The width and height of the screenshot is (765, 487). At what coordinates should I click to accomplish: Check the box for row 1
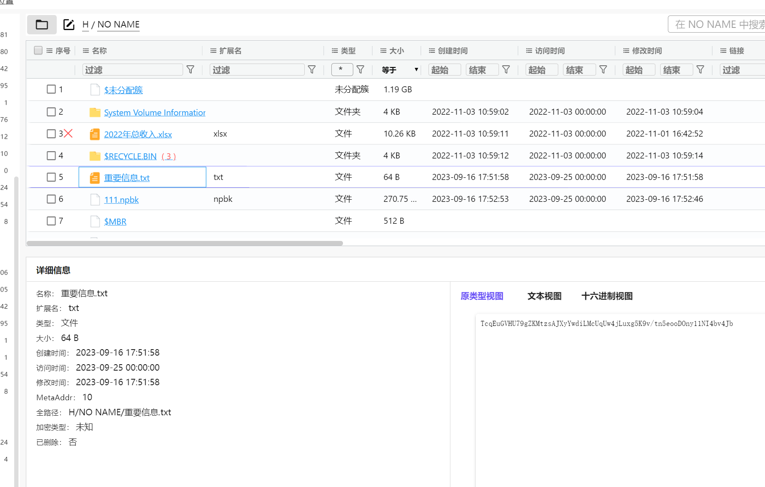coord(51,89)
